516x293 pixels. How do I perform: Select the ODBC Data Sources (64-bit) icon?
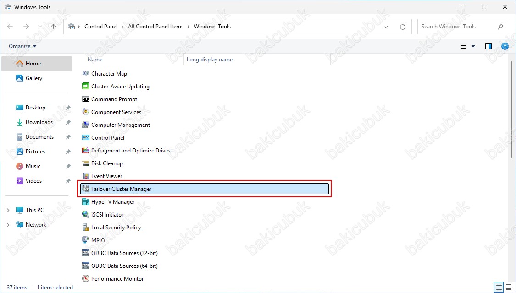[86, 266]
